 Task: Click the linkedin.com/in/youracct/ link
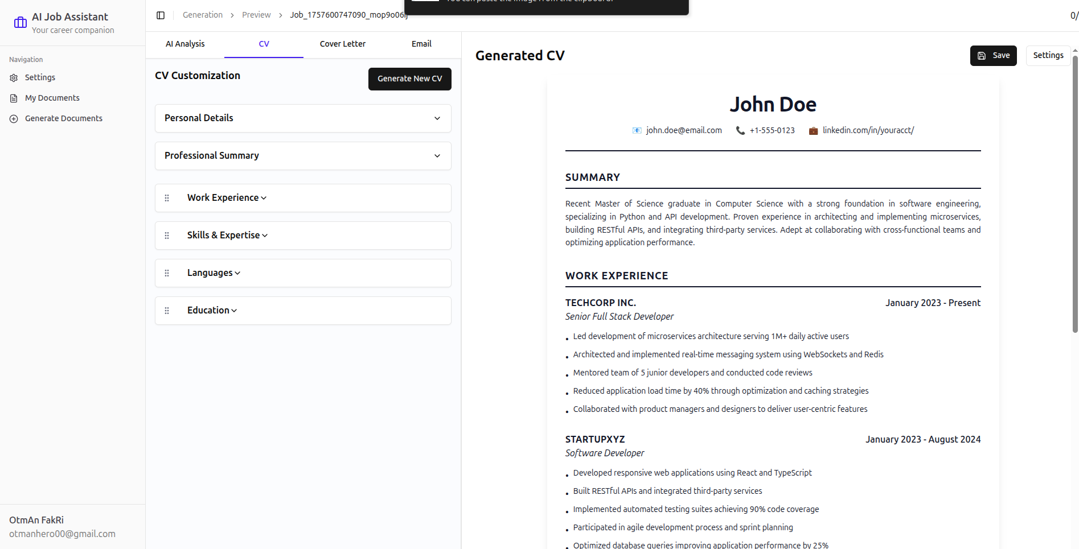(x=868, y=131)
